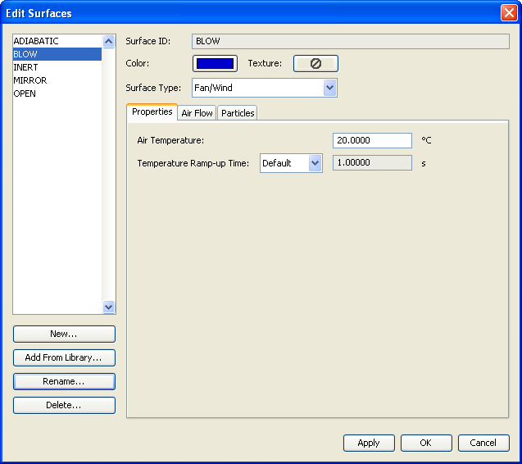
Task: Select the INERT surface
Action: (x=25, y=67)
